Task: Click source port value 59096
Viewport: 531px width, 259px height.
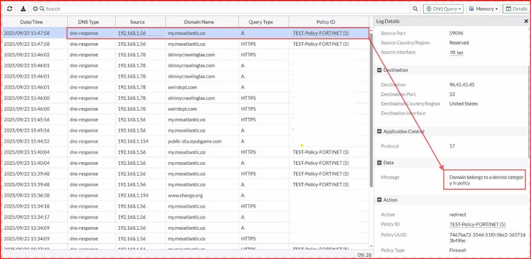Action: 456,33
